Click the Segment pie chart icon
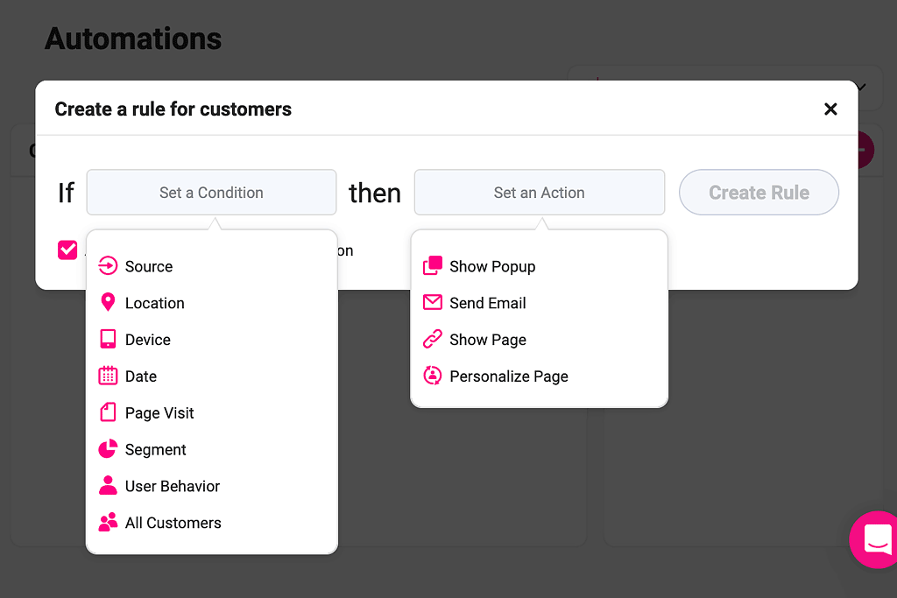Viewport: 897px width, 598px height. point(108,450)
